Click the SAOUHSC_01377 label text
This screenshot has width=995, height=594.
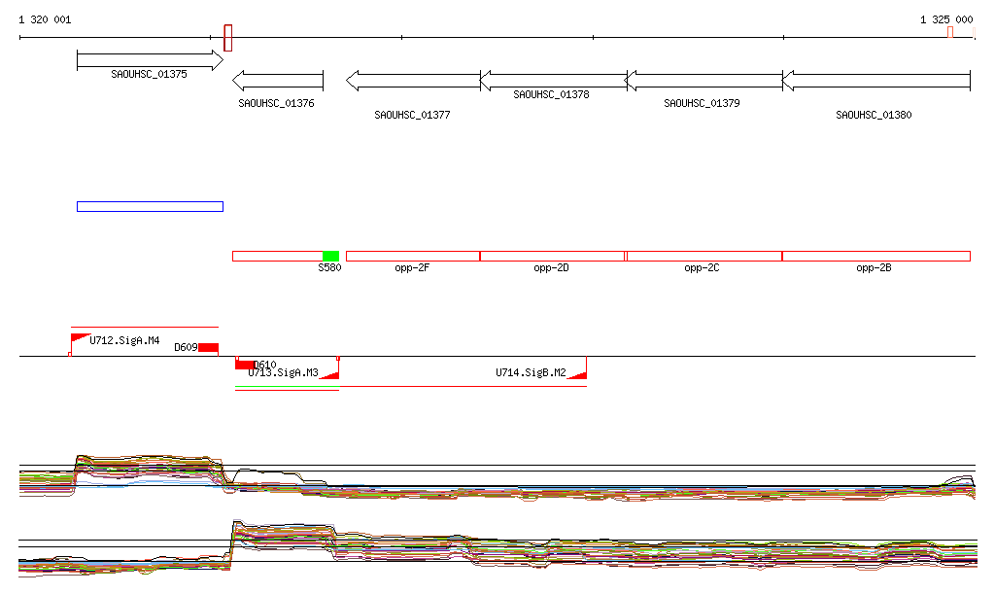point(412,115)
